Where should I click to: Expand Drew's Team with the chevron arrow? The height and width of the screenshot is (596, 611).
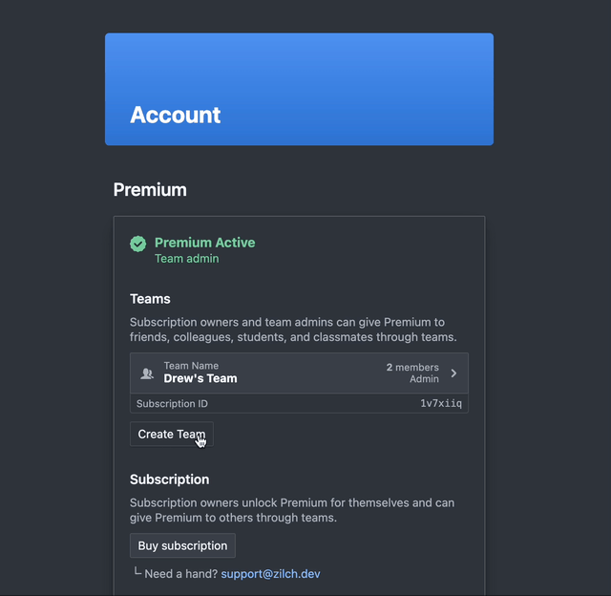[x=453, y=373]
